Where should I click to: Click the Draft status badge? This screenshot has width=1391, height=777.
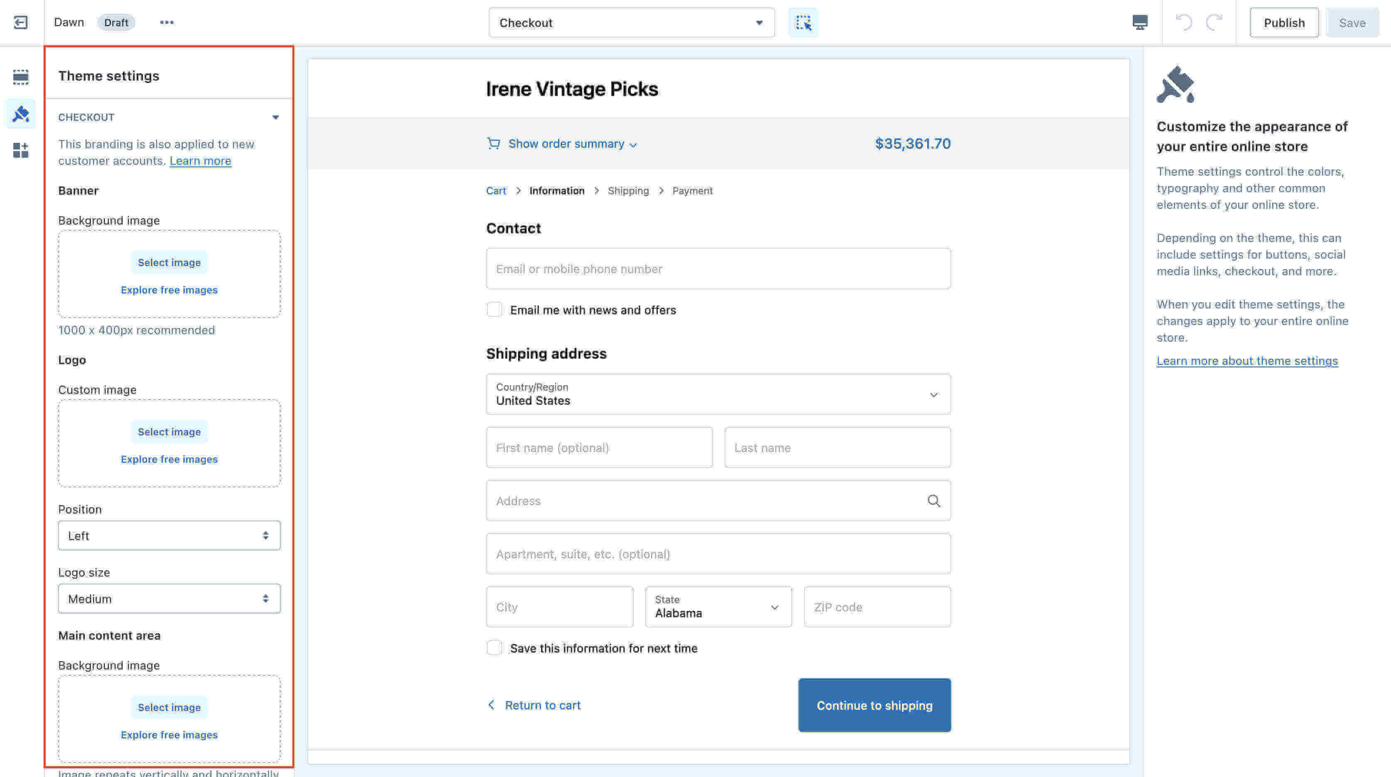(116, 22)
